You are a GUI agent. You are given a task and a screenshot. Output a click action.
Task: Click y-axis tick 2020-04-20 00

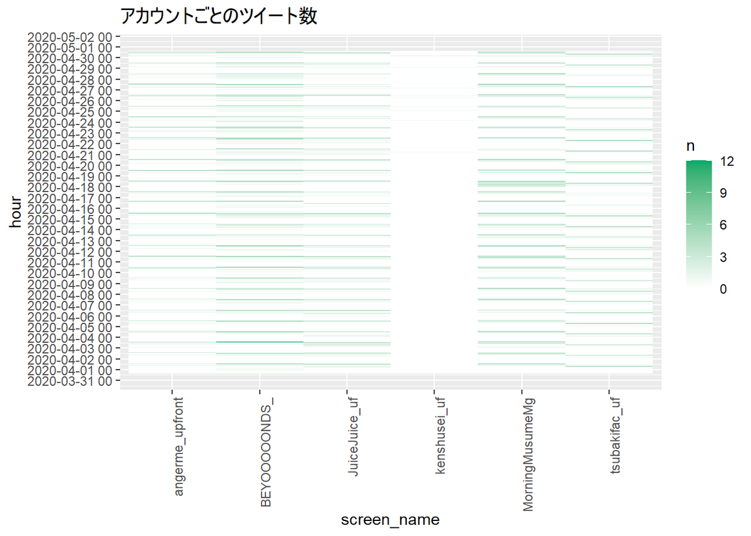tap(70, 166)
